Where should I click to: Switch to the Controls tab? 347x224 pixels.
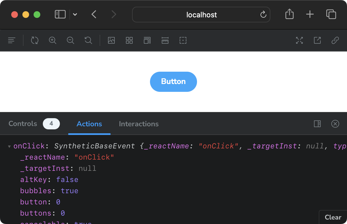point(23,123)
